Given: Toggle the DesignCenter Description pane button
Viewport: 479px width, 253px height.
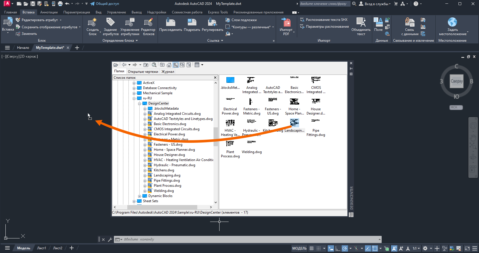Looking at the screenshot, I should 189,65.
